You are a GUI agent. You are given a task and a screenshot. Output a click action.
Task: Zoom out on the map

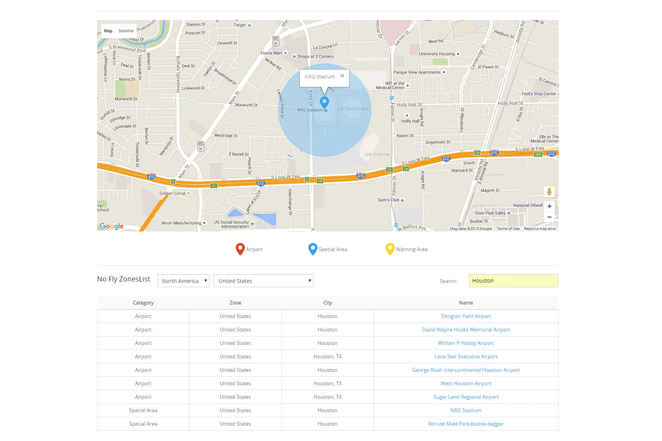click(x=549, y=217)
